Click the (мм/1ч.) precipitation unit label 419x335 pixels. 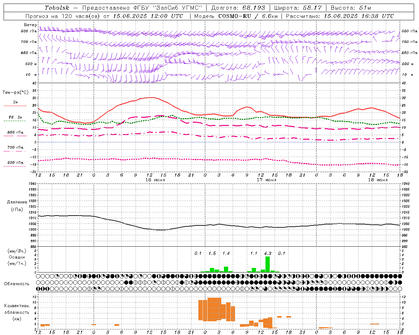pyautogui.click(x=17, y=263)
